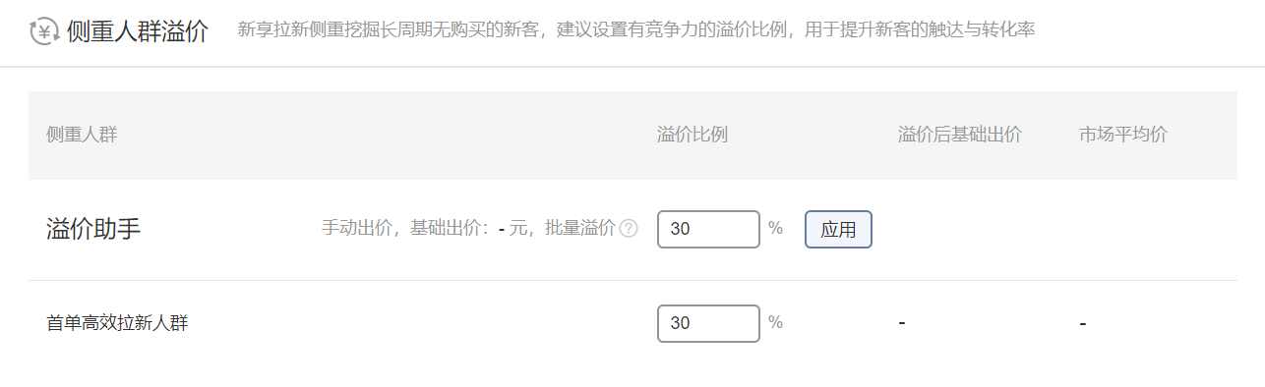Click the 市场平均价 column header

[x=1123, y=135]
